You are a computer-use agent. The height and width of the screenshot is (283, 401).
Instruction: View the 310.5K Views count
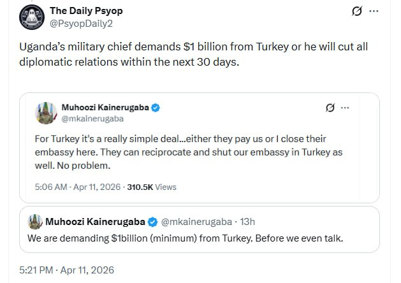click(x=152, y=187)
